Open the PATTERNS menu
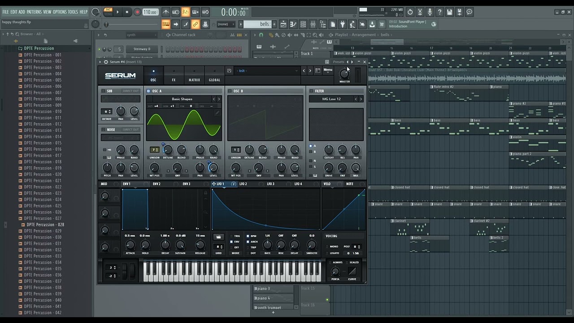 tap(34, 12)
